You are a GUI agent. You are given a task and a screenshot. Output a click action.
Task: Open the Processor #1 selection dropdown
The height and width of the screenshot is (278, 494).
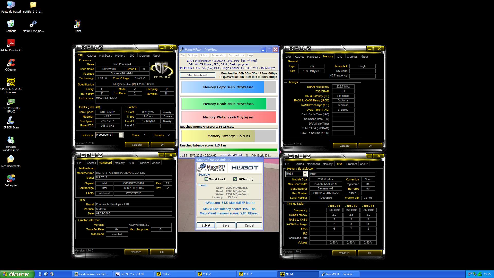121,135
